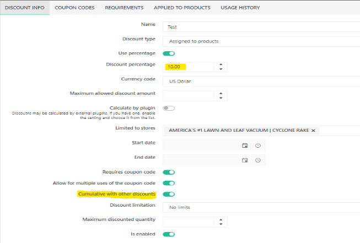The height and width of the screenshot is (243, 360).
Task: Click the End date clock icon
Action: 257,160
